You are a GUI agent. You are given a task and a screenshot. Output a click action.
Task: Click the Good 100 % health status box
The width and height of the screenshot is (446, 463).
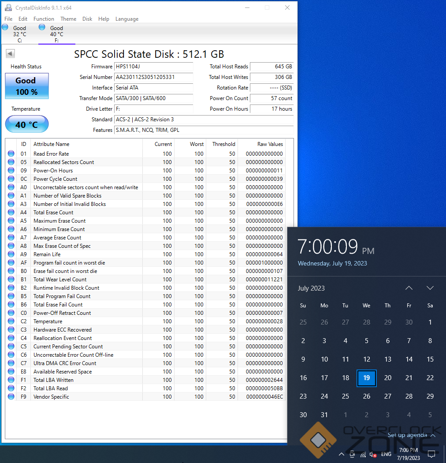(26, 86)
